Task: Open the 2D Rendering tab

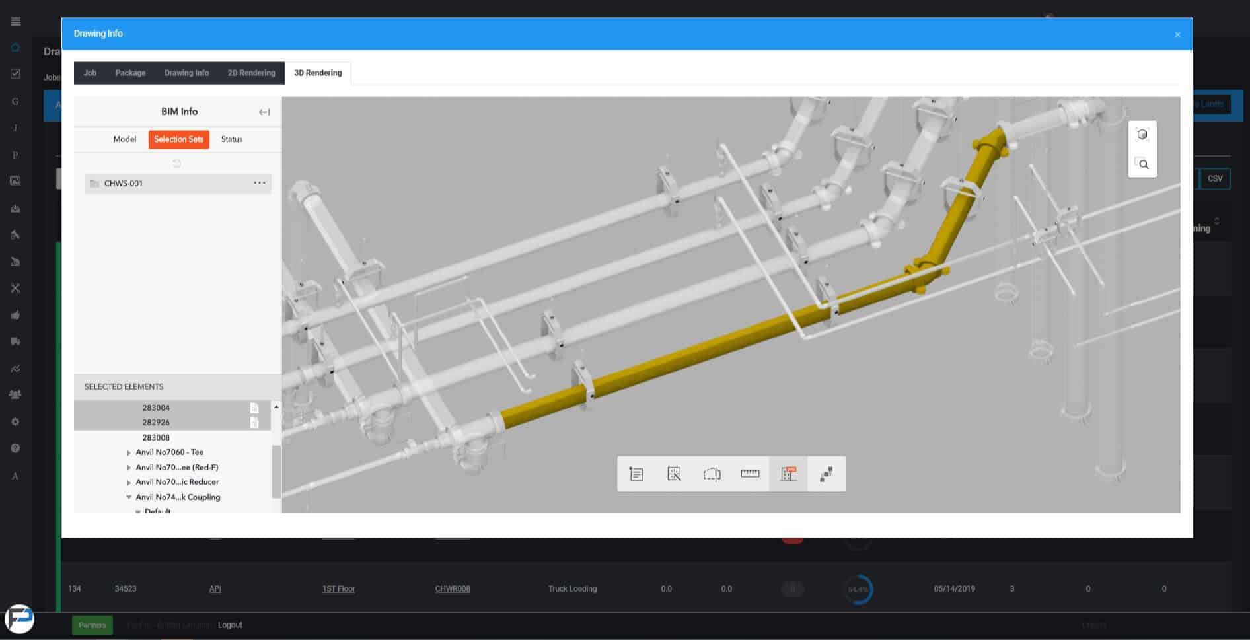Action: (251, 73)
